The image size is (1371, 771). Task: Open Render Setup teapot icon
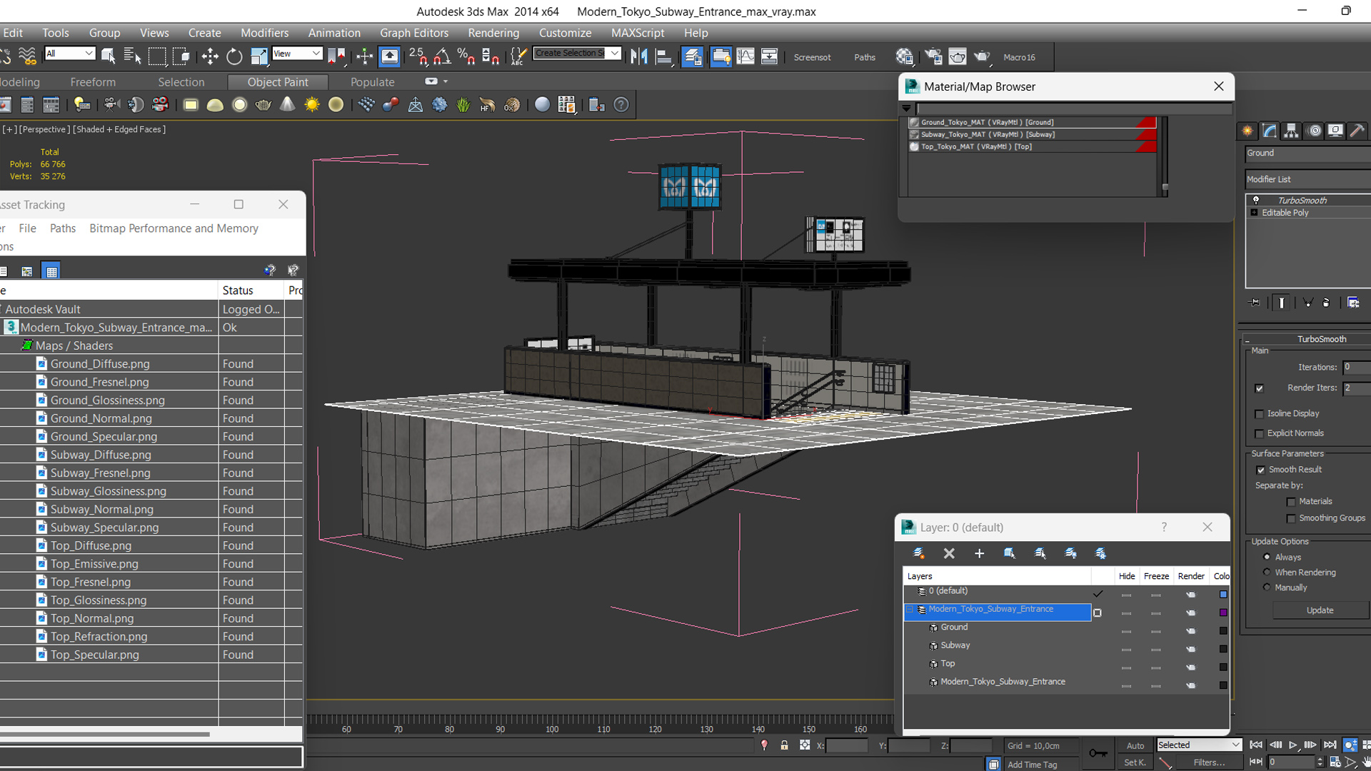coord(933,56)
